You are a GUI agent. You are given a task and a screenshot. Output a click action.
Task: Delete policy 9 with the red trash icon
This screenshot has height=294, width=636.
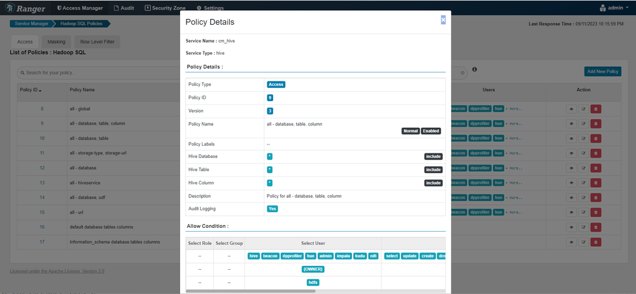coord(595,123)
